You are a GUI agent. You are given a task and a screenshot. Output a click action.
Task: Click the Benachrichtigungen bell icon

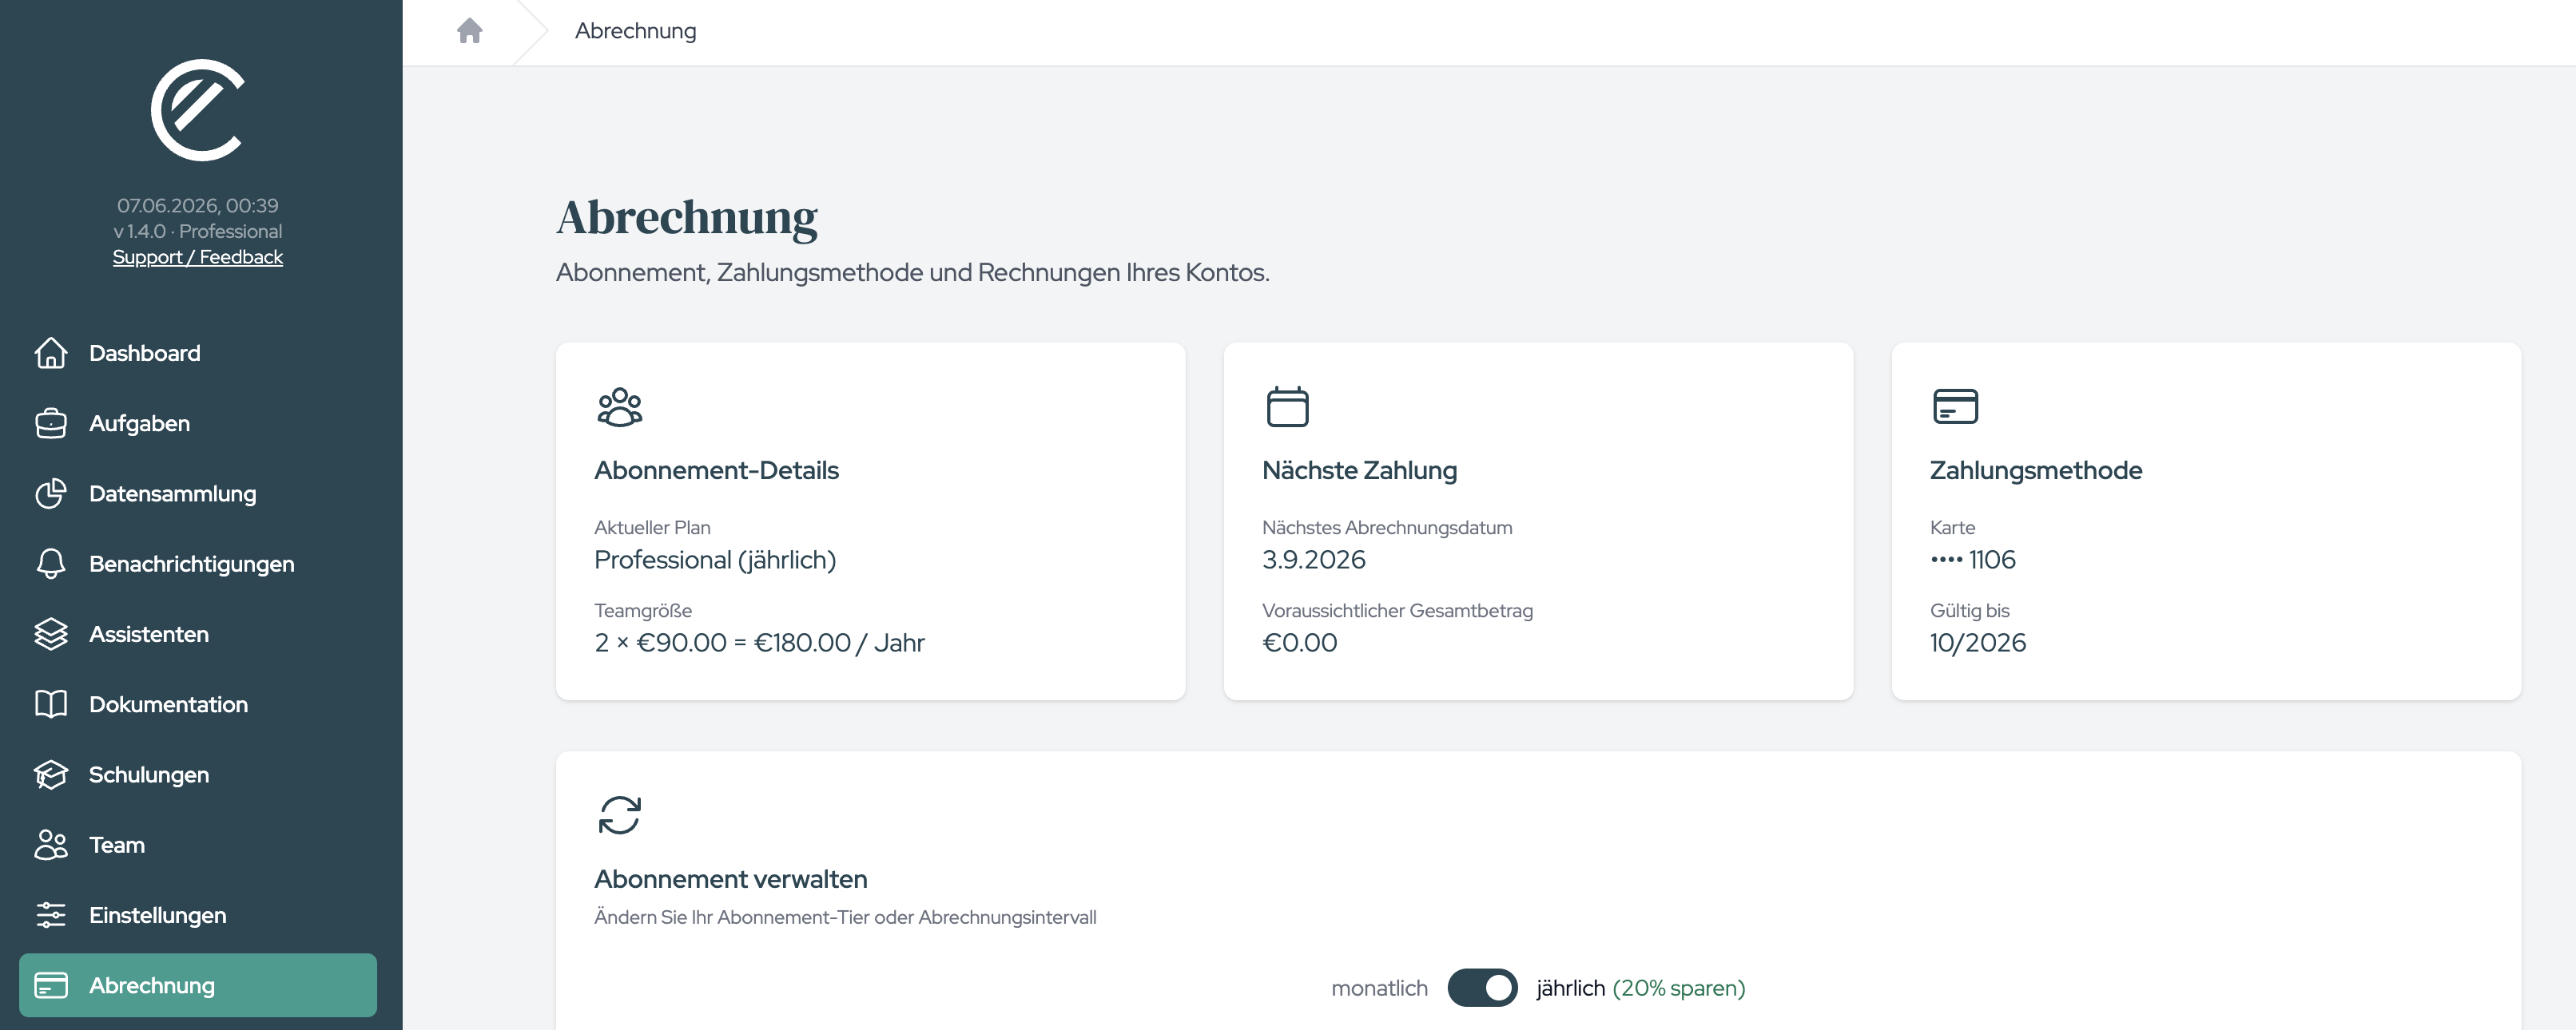(51, 564)
